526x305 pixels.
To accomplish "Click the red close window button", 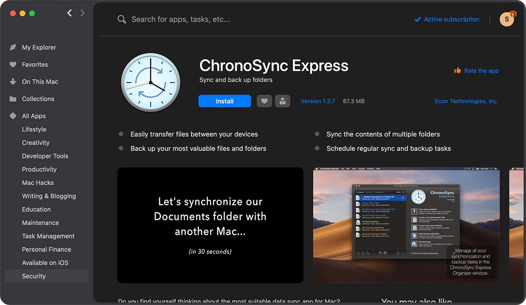I will 13,13.
